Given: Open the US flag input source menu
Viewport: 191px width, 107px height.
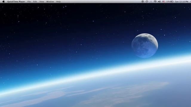Looking at the screenshot, I should [164, 1].
